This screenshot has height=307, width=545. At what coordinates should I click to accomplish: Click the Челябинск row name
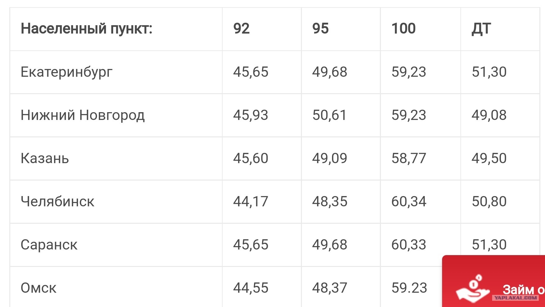pyautogui.click(x=58, y=202)
